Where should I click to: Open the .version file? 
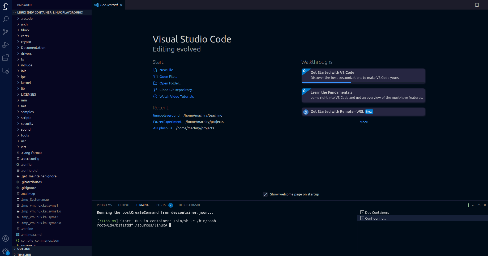click(x=52, y=229)
